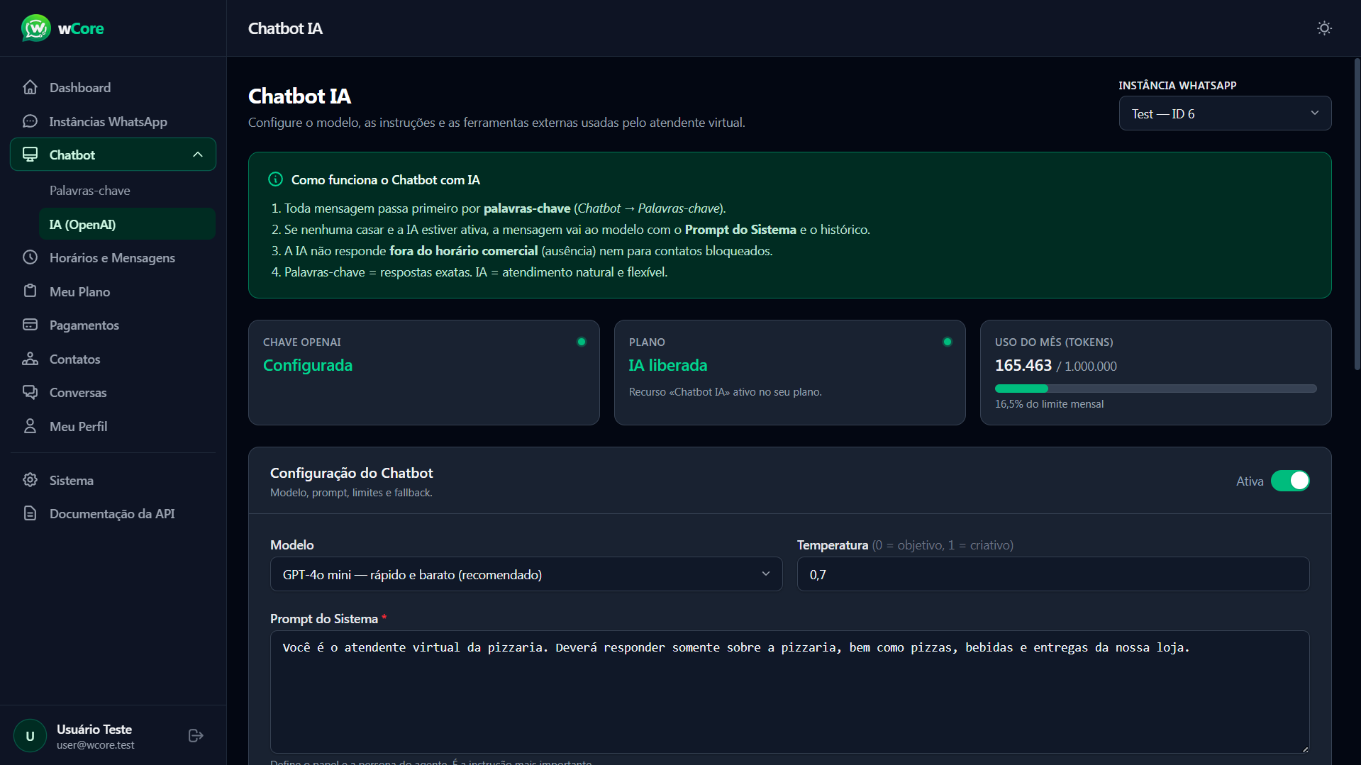Select Palavras-chave submenu item

(x=128, y=191)
